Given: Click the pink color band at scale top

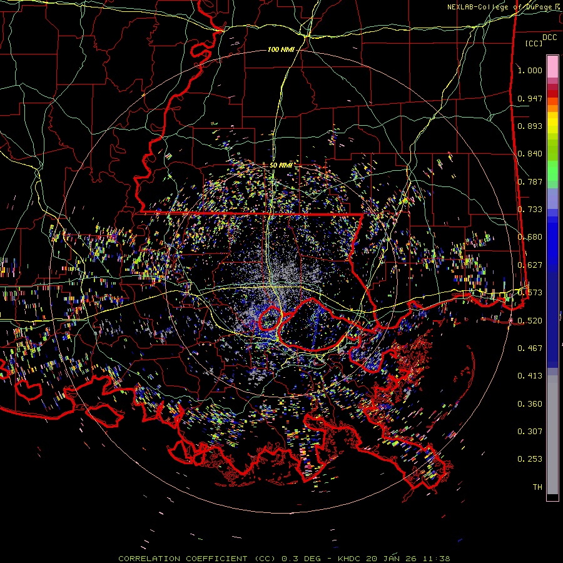Looking at the screenshot, I should (552, 66).
